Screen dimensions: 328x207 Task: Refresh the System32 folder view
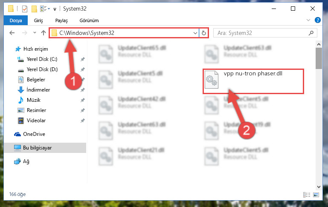point(204,33)
